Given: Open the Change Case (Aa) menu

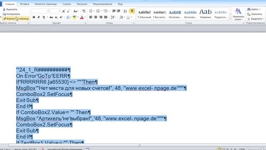Looking at the screenshot, I should [x=76, y=11].
